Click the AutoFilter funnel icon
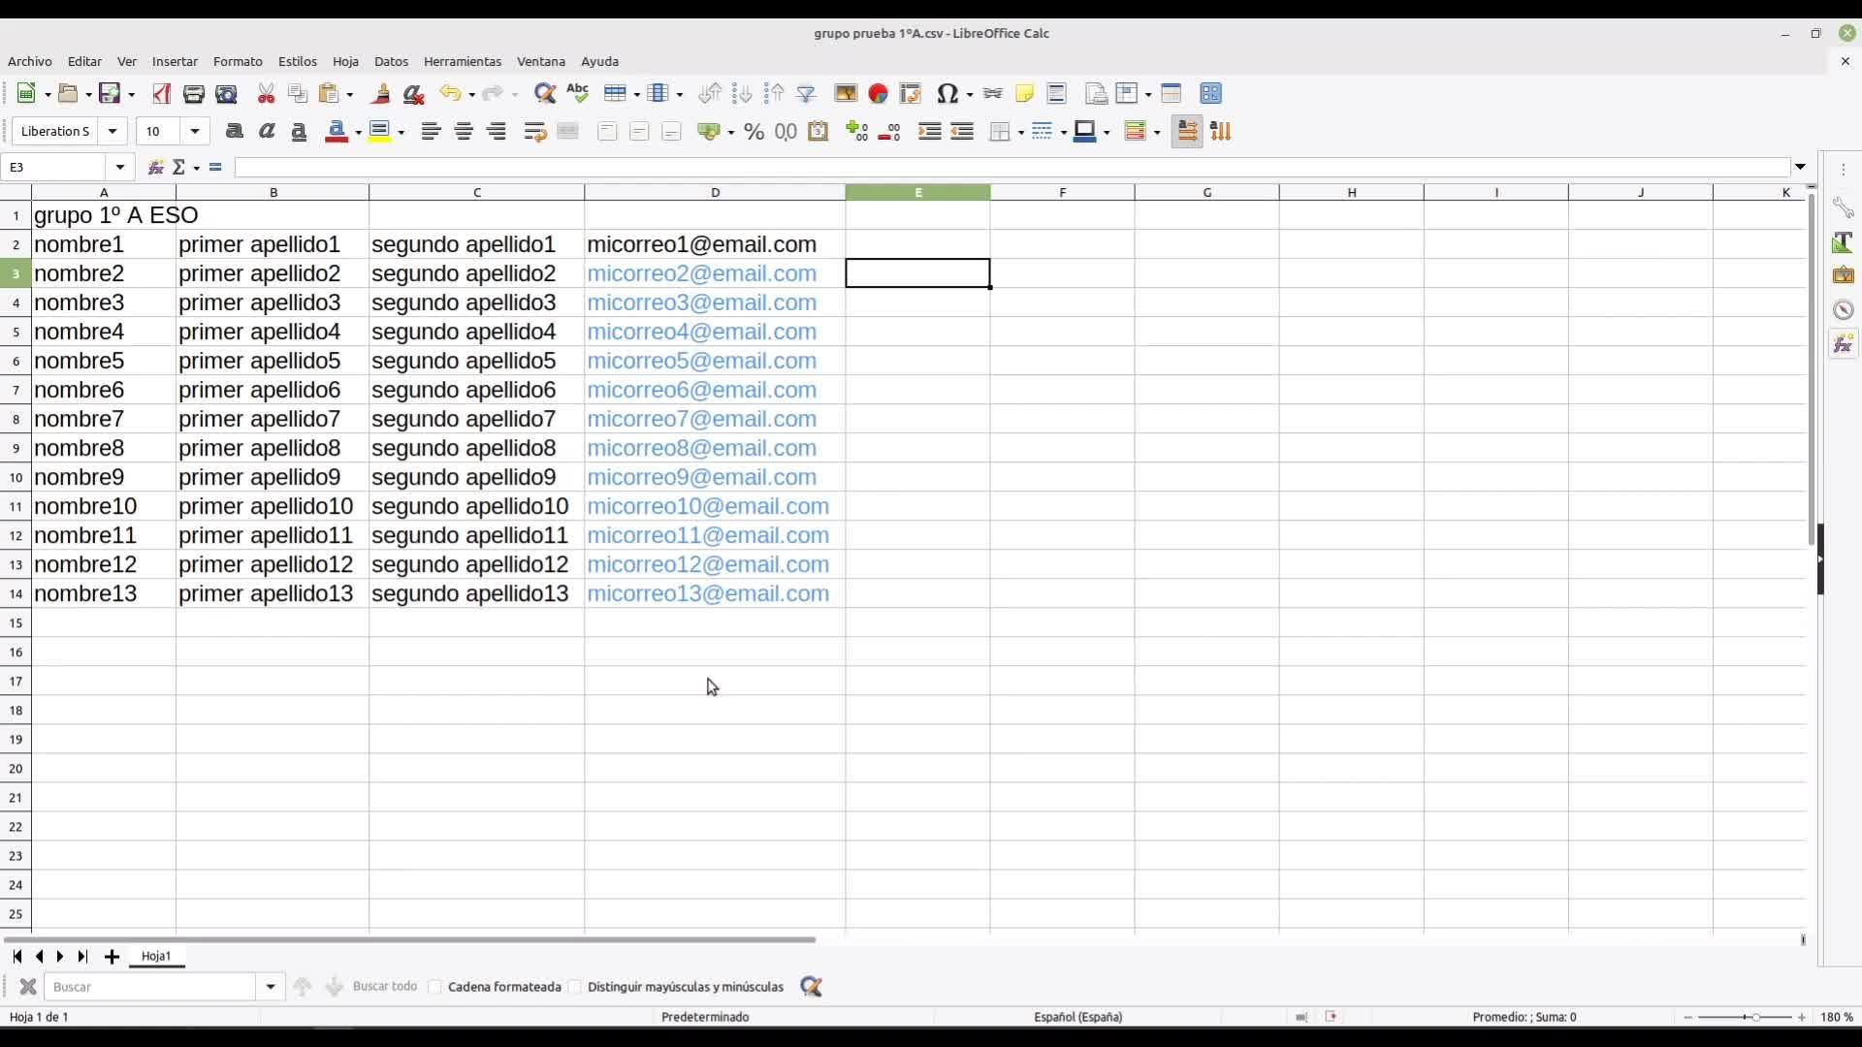 point(806,94)
